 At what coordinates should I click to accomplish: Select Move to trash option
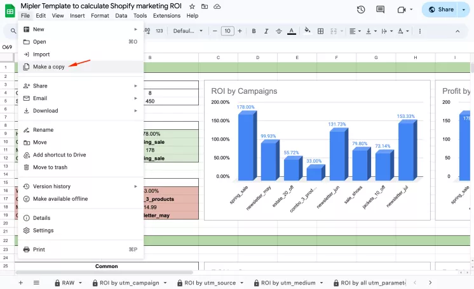[x=50, y=167]
